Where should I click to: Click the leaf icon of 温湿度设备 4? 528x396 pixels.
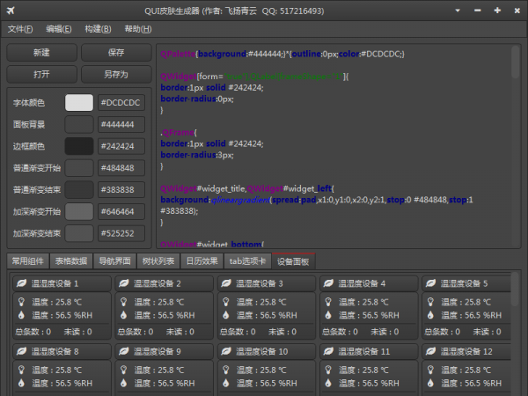(327, 283)
